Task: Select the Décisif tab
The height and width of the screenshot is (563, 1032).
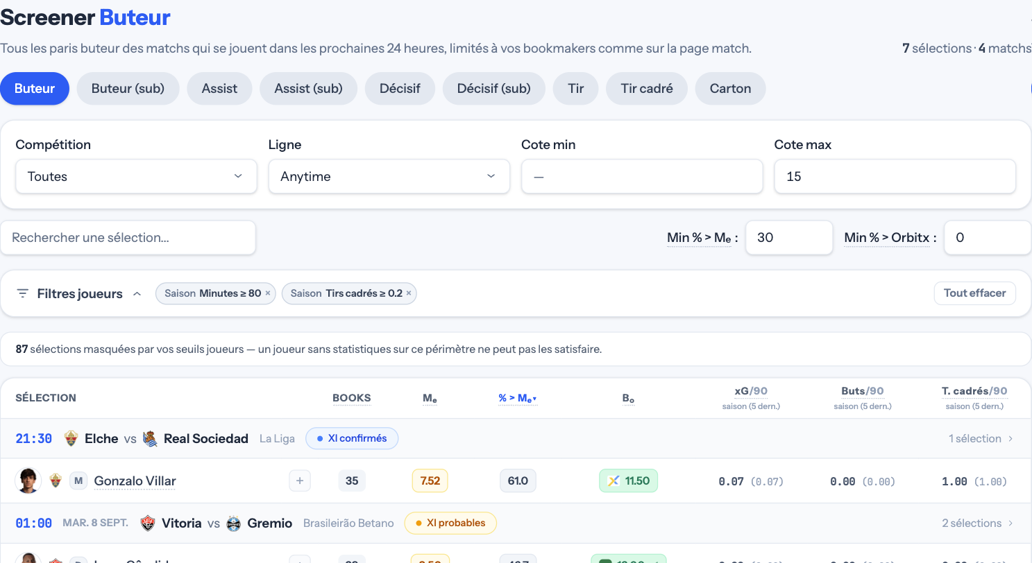Action: pos(400,89)
